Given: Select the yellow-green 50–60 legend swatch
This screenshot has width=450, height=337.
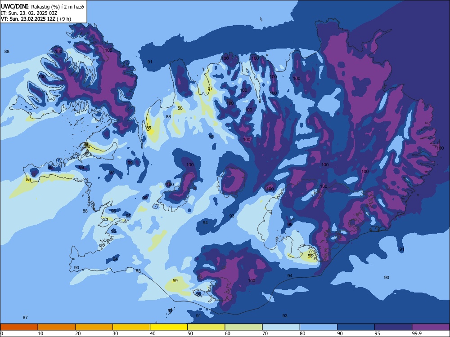Looking at the screenshot, I should [x=207, y=327].
